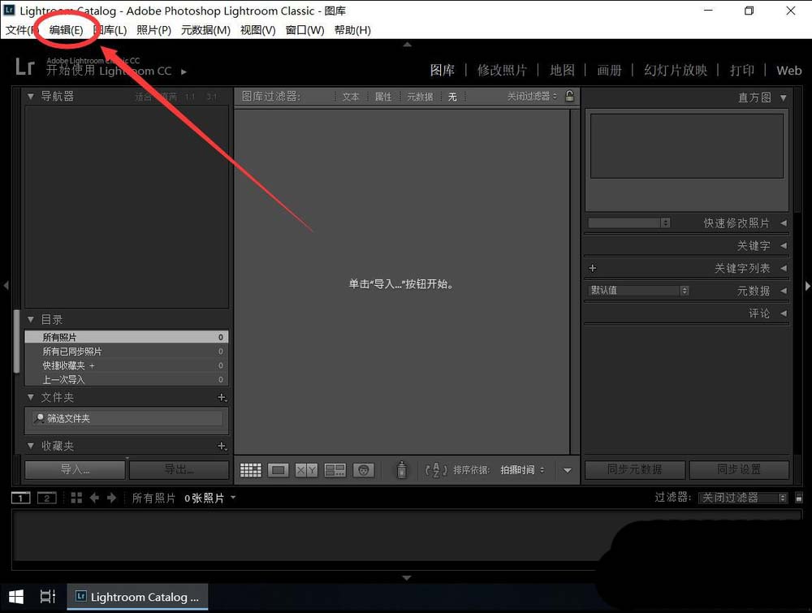Viewport: 812px width, 613px height.
Task: Open the 编辑(E) menu
Action: click(66, 30)
